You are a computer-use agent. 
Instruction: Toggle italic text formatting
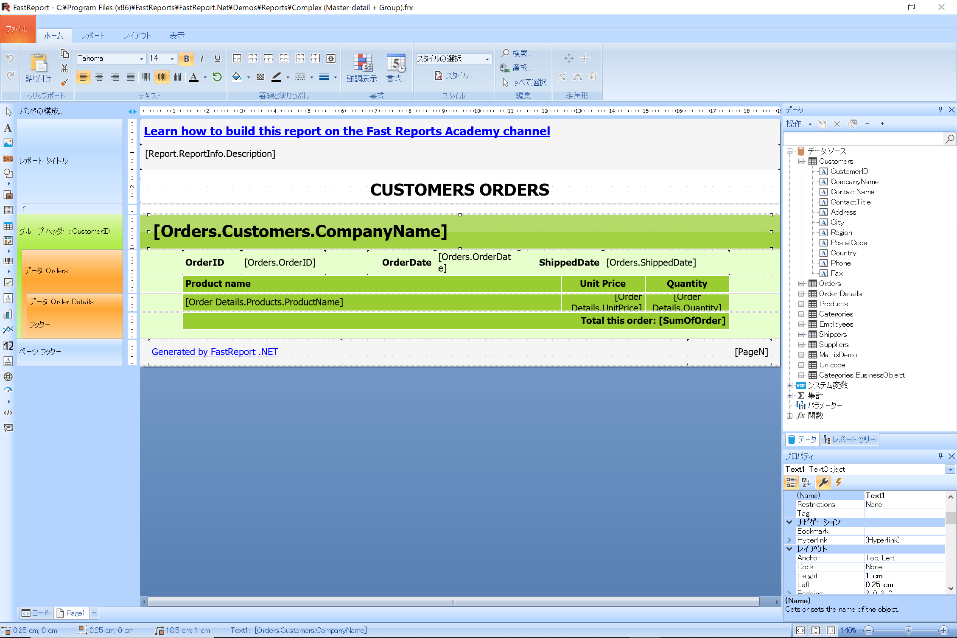coord(202,59)
